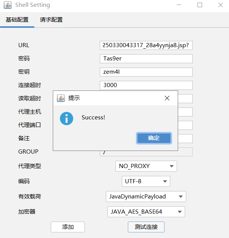The width and height of the screenshot is (229, 238).
Task: Open the 有效载荷 JavaDynamicPayload dropdown
Action: click(146, 197)
